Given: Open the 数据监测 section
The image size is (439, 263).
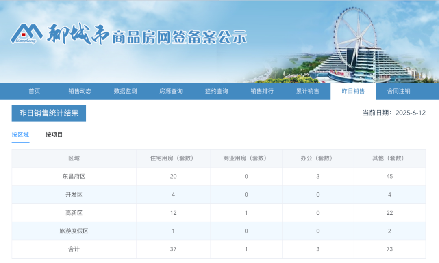Looking at the screenshot, I should pyautogui.click(x=125, y=91).
